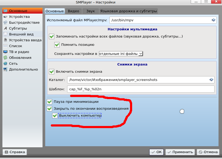This screenshot has width=222, height=159.
Task: Click the Отмена button
Action: click(x=208, y=152)
